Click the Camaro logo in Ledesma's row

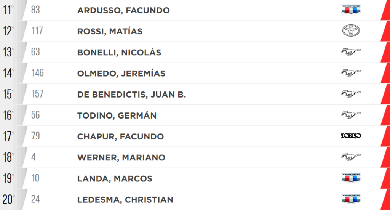coord(351,199)
